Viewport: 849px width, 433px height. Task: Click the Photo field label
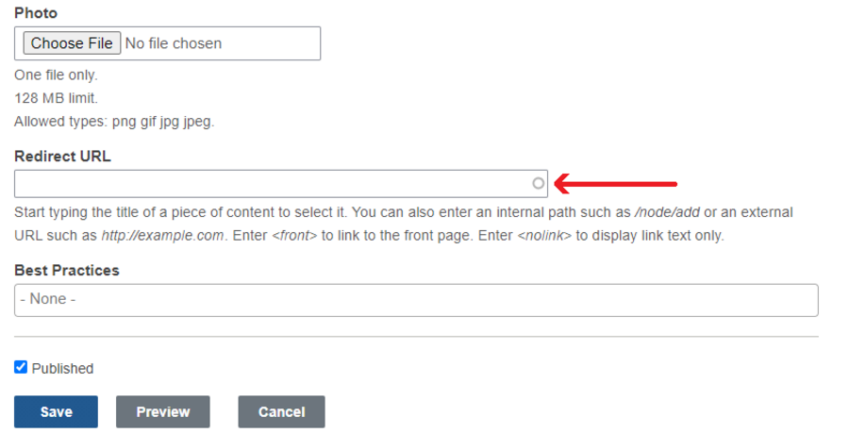36,13
